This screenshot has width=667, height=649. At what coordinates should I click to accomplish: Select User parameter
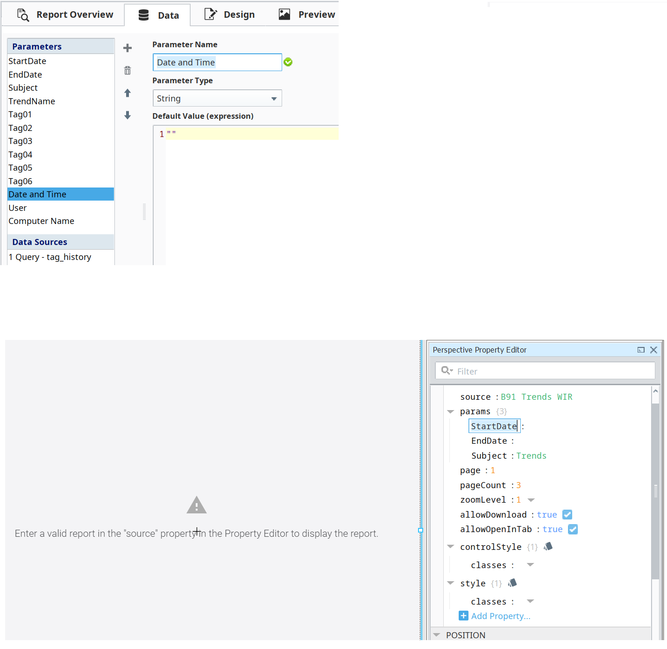pyautogui.click(x=61, y=208)
